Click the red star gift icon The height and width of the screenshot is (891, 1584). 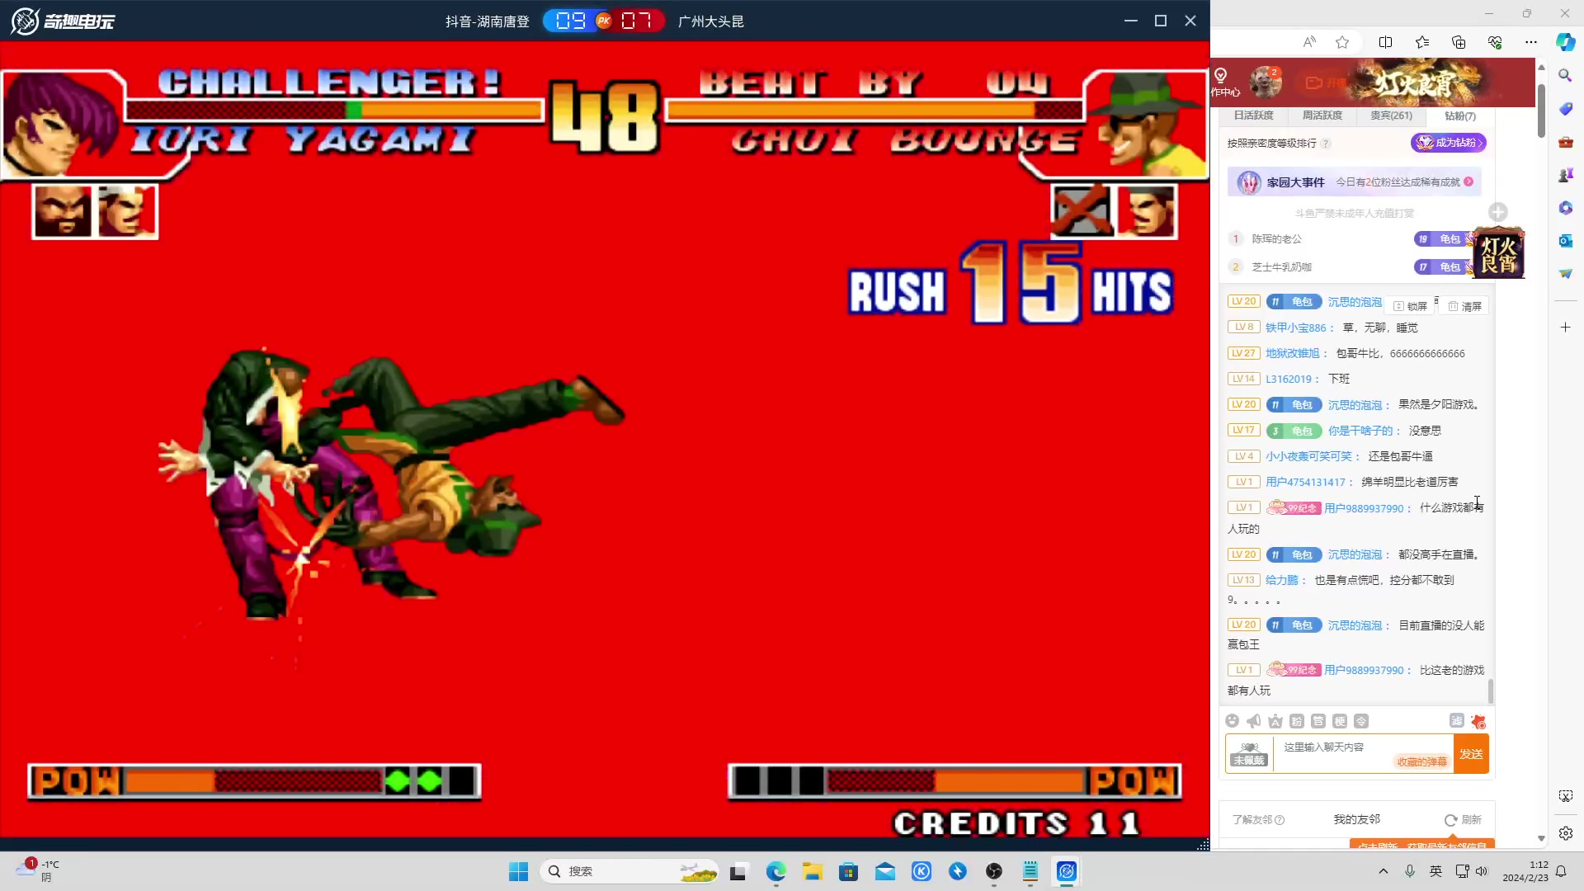click(x=1478, y=721)
